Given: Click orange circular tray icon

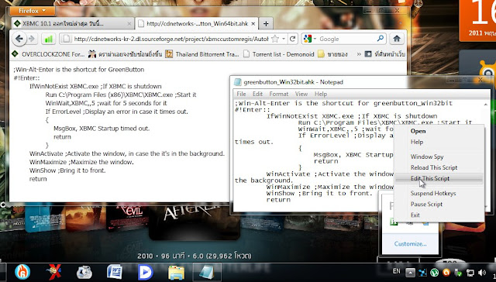Looking at the screenshot, I should [x=446, y=273].
